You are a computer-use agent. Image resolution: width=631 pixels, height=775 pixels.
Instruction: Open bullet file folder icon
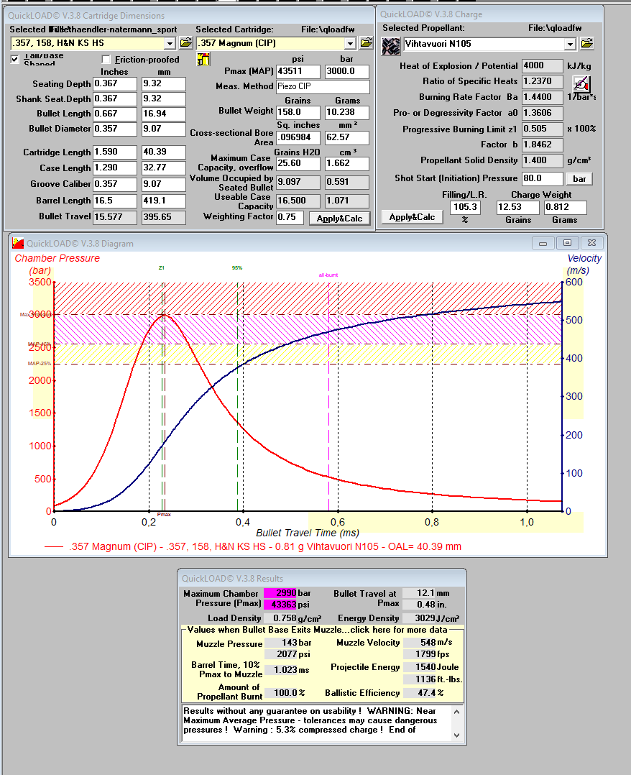point(186,43)
